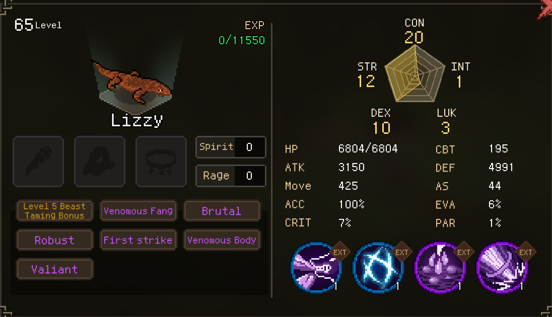Select the purple lightning beam skill icon
Image resolution: width=552 pixels, height=317 pixels.
[x=315, y=267]
